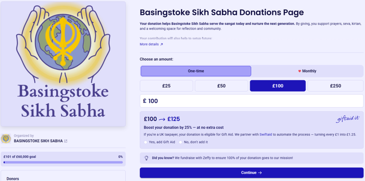Click the red heart icon on Monthly

[x=300, y=71]
